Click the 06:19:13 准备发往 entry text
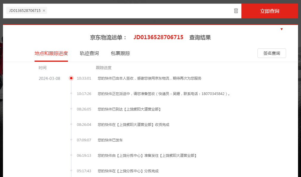Viewport: 301px width, 177px height. [x=147, y=156]
